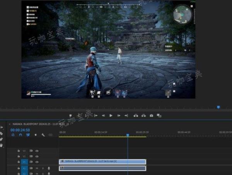Screen dimensions: 232x175
Task: Select the NARAKA BLADEPOINT video clip on V1
Action: pyautogui.click(x=102, y=162)
